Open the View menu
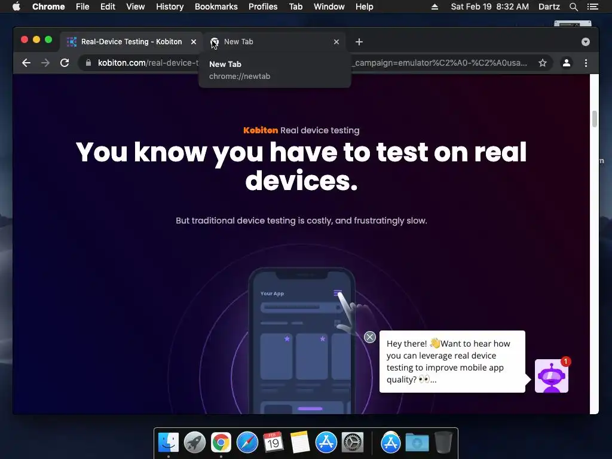 [136, 7]
